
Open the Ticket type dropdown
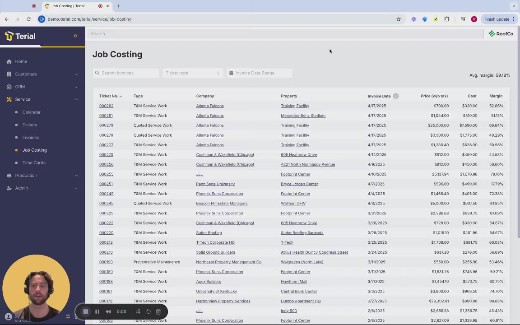(x=193, y=73)
